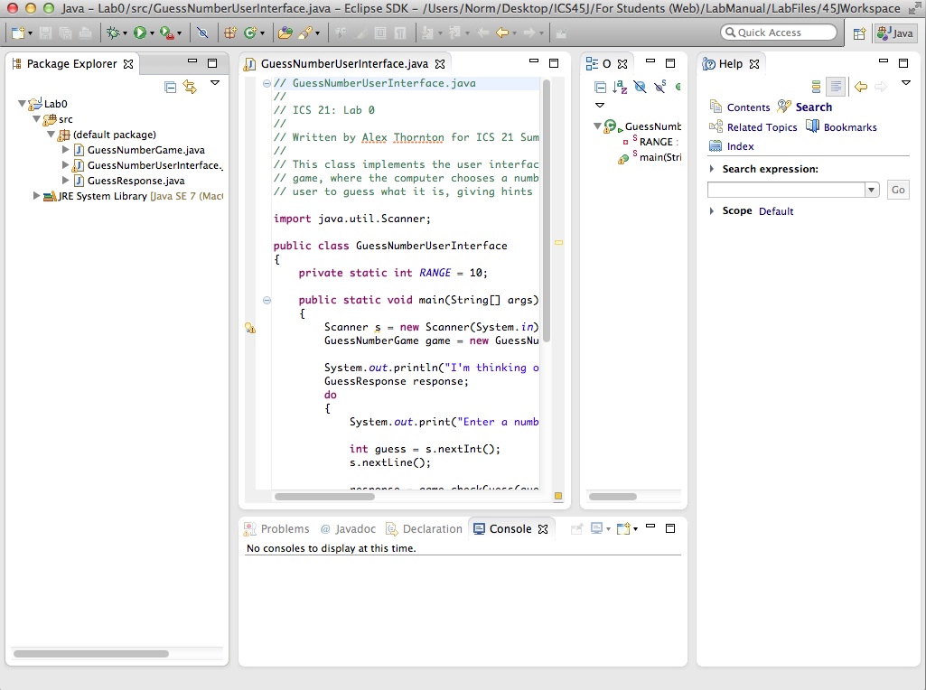Image resolution: width=926 pixels, height=690 pixels.
Task: Click the green Run button in toolbar
Action: coord(139,33)
